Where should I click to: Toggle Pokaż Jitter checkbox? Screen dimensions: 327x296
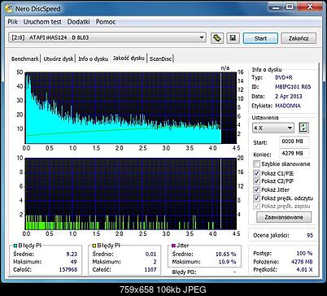point(256,189)
